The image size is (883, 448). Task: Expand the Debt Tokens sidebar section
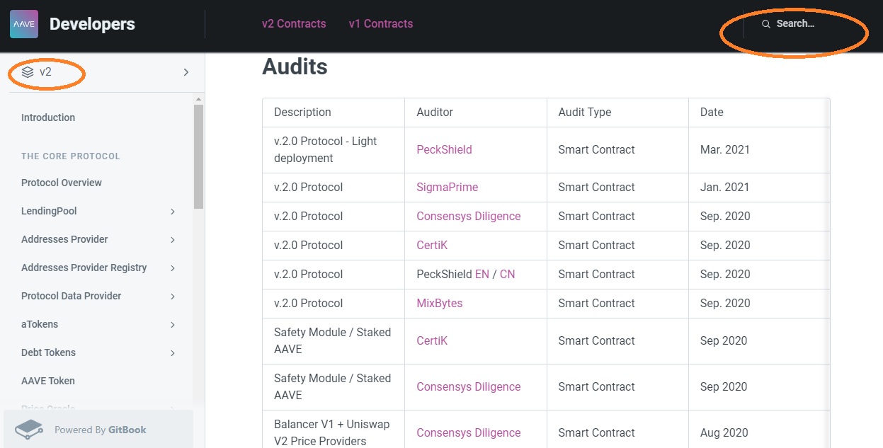tap(173, 353)
